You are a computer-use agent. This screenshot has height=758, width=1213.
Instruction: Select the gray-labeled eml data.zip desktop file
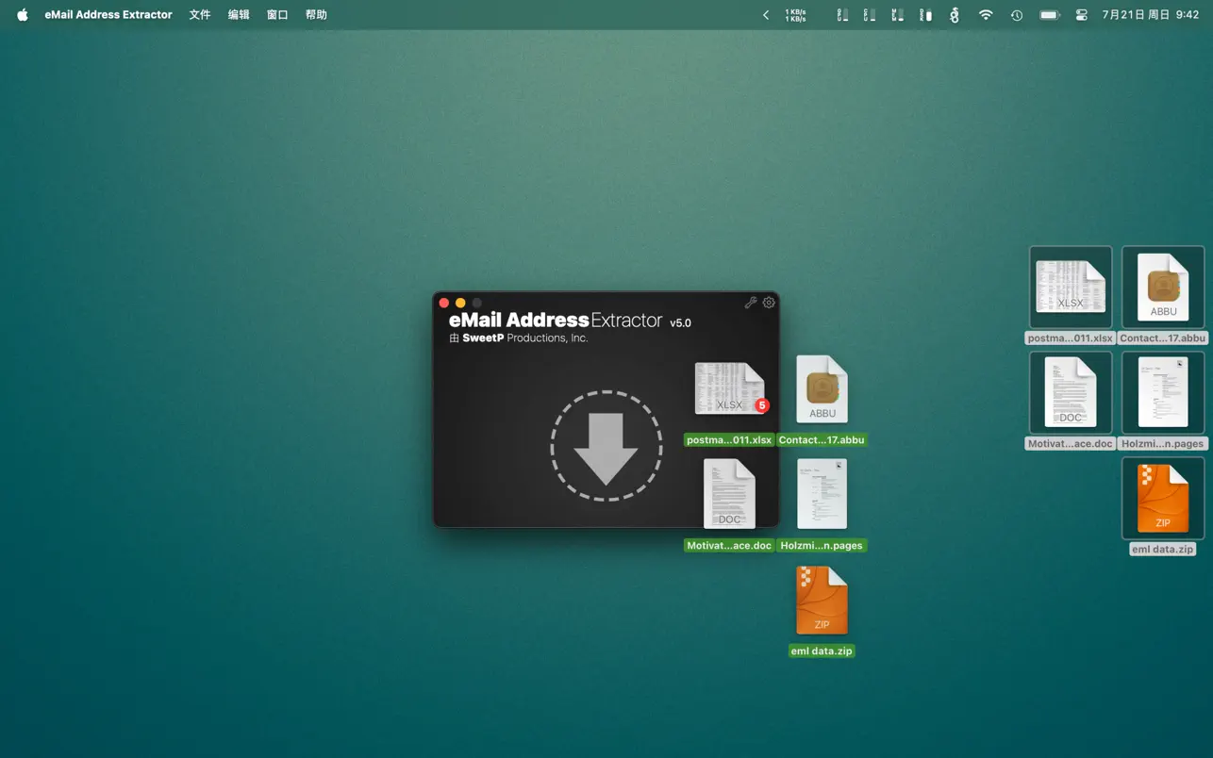(x=1162, y=500)
